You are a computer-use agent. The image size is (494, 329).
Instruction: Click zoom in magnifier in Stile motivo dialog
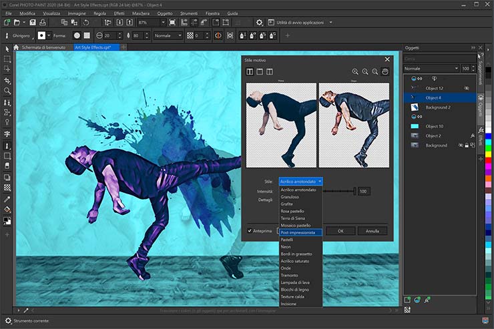tap(355, 72)
